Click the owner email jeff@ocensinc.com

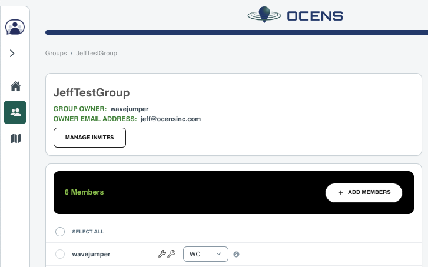pyautogui.click(x=171, y=119)
